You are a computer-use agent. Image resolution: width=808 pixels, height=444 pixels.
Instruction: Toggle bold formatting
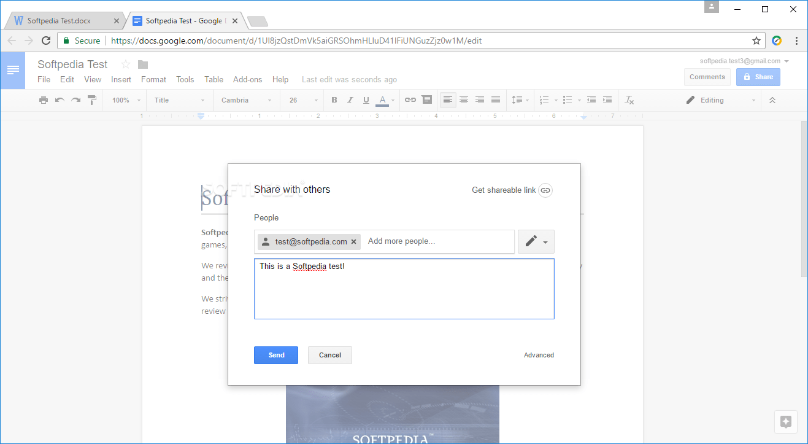tap(334, 100)
